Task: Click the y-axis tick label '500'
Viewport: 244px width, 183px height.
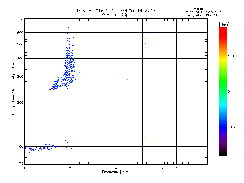Action: 20,44
